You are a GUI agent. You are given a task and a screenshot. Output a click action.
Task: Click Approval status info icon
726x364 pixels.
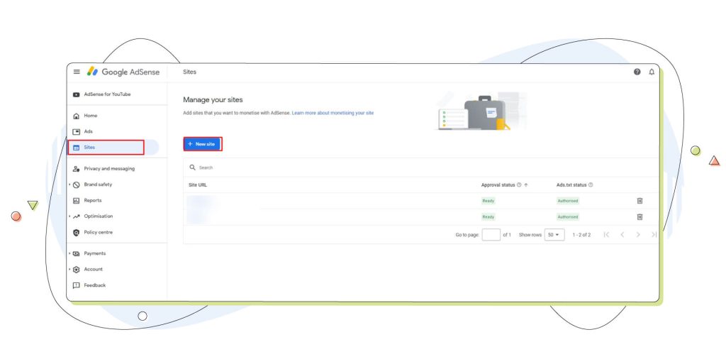coord(519,184)
